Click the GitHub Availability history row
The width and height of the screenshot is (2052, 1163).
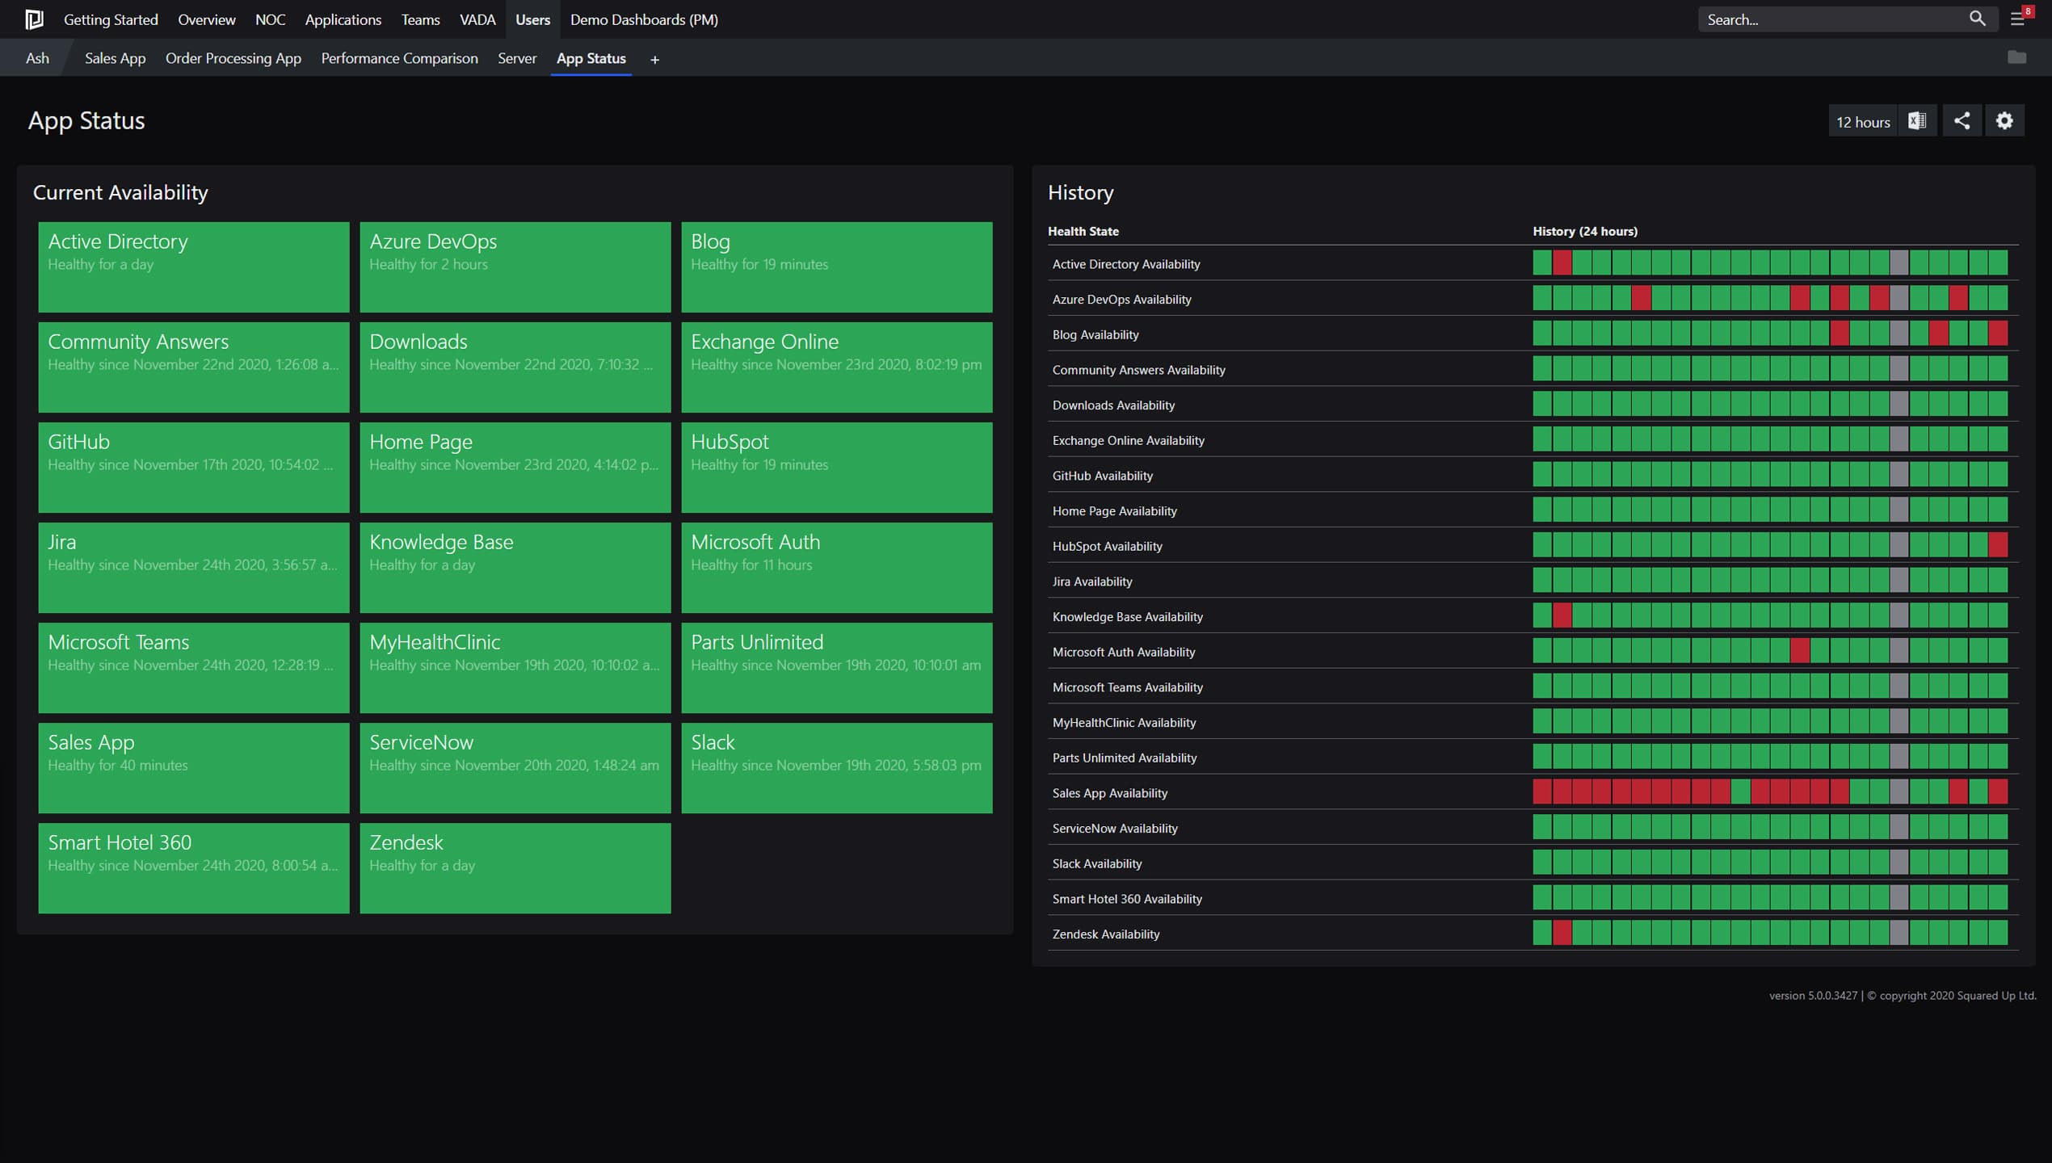[x=1533, y=475]
